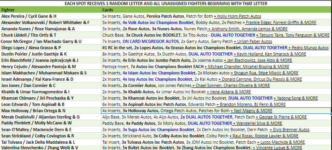Select cell 'Conor McGregor / Ian Machado Garry & U'
Image resolution: width=332 pixels, height=150 pixels.
pos(51,41)
